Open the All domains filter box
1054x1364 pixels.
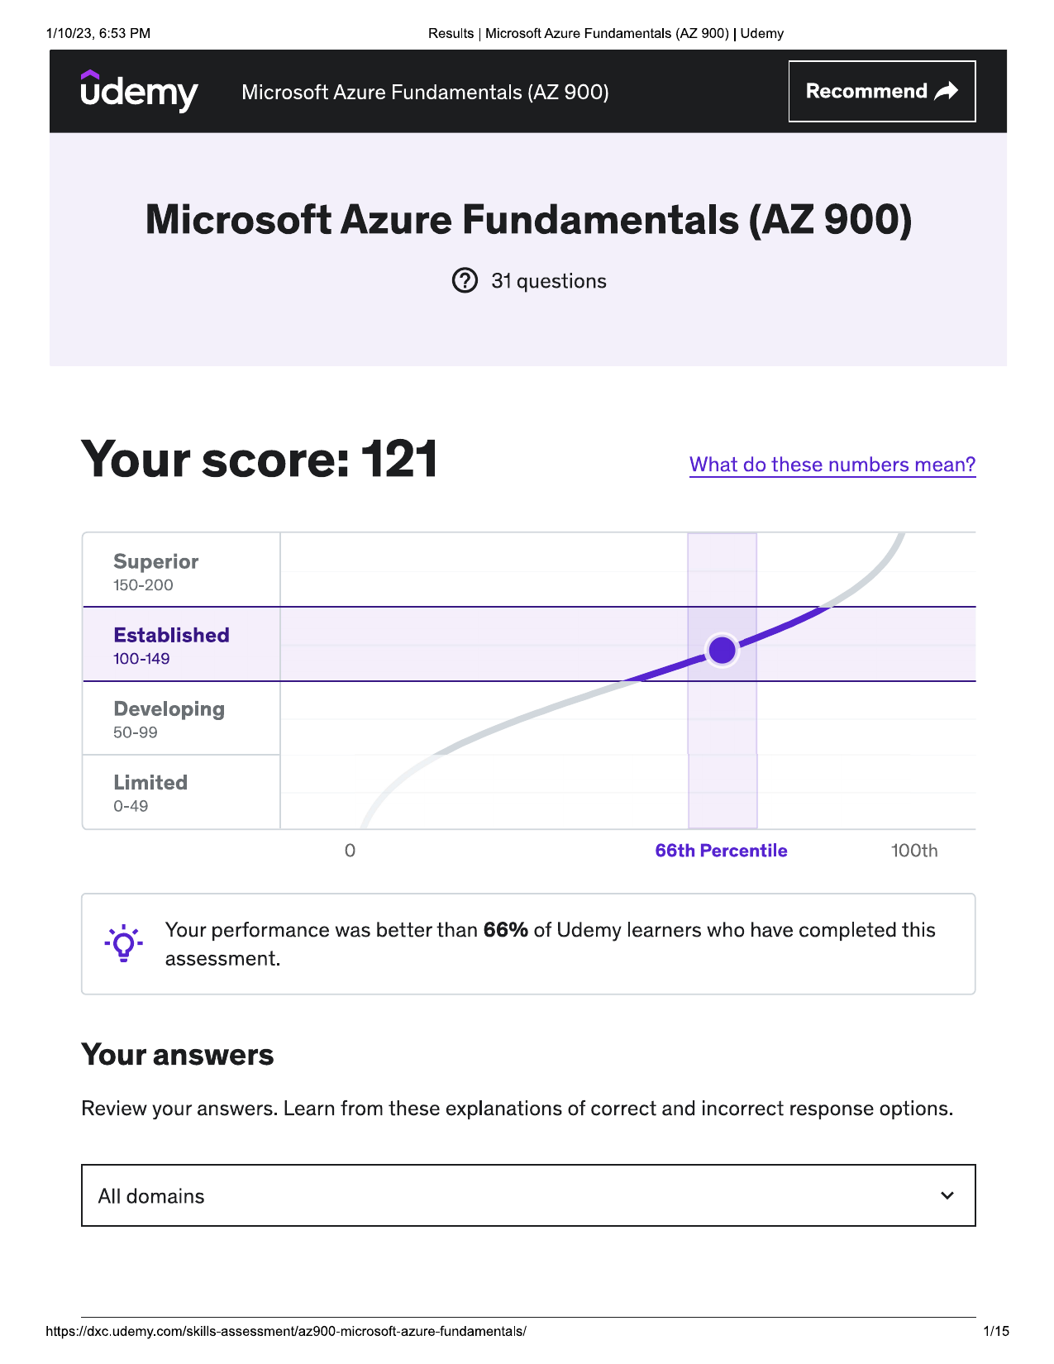(528, 1195)
